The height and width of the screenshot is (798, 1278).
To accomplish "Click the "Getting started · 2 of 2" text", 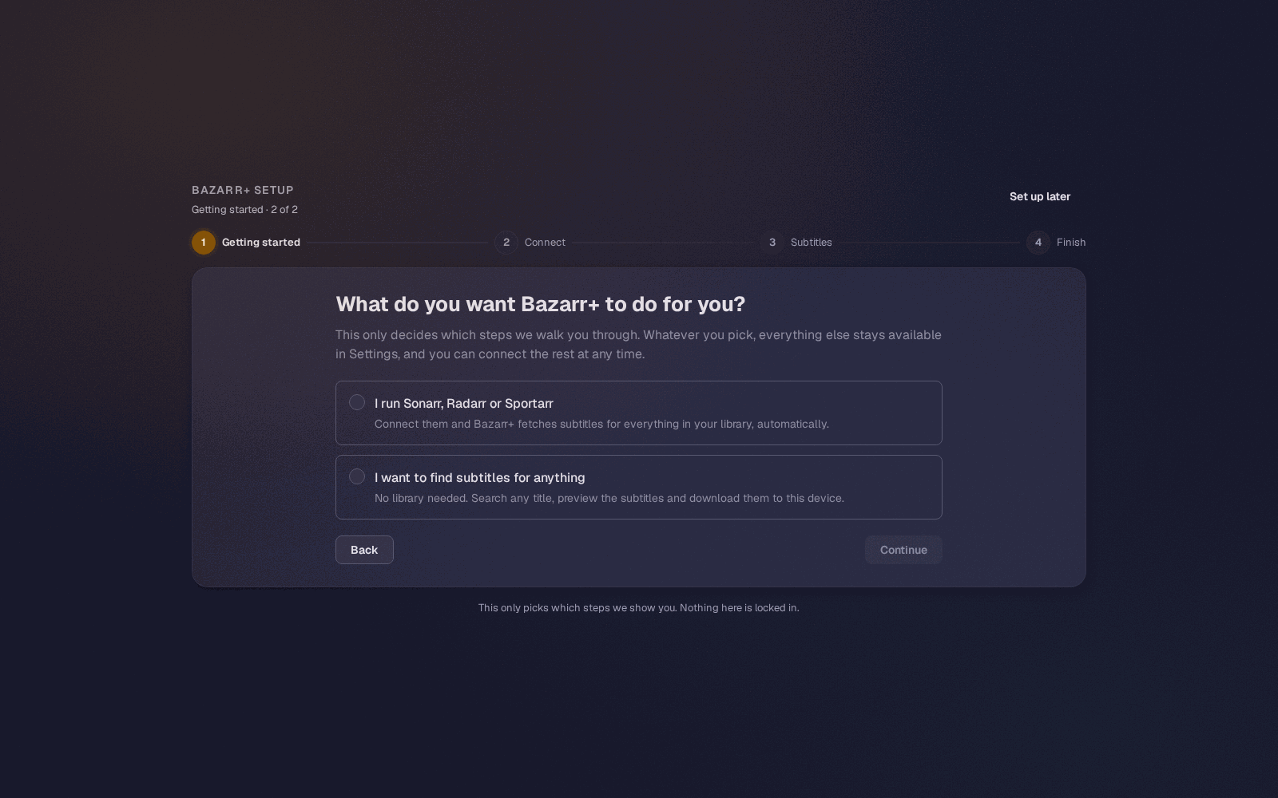I will tap(244, 209).
